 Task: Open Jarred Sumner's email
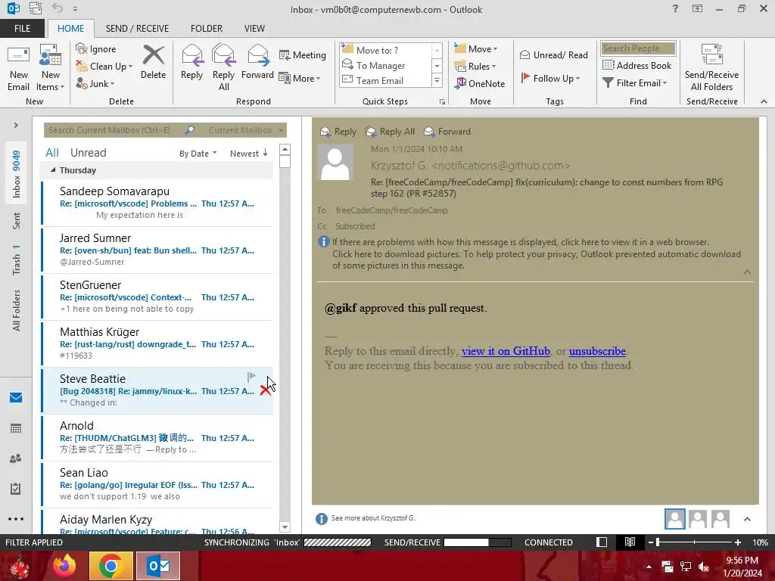point(157,250)
